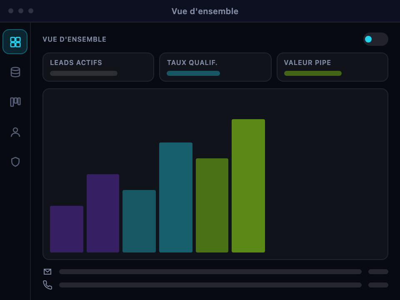Click the dark green chart bar
400x300 pixels.
212,205
